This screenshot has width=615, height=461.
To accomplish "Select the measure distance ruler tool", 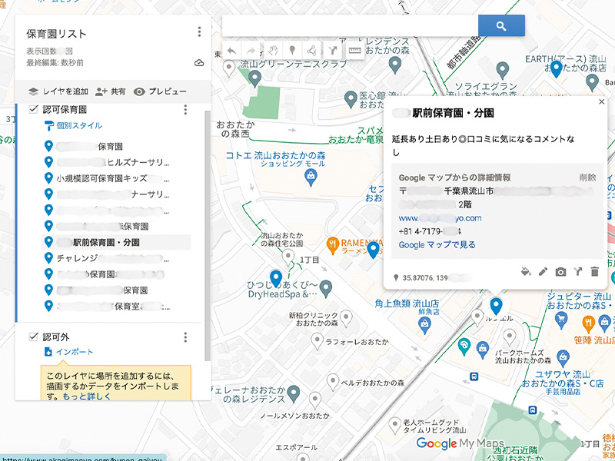I will [x=355, y=50].
